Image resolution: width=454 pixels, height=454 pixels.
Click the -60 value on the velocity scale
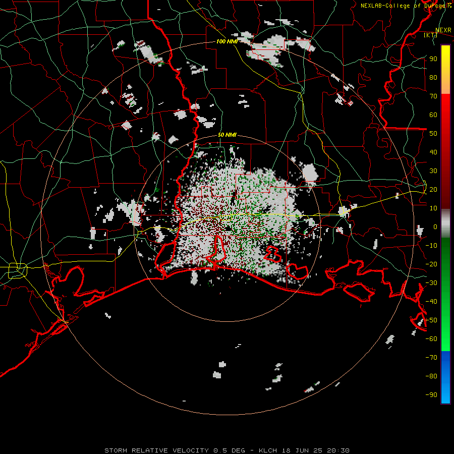coord(431,339)
